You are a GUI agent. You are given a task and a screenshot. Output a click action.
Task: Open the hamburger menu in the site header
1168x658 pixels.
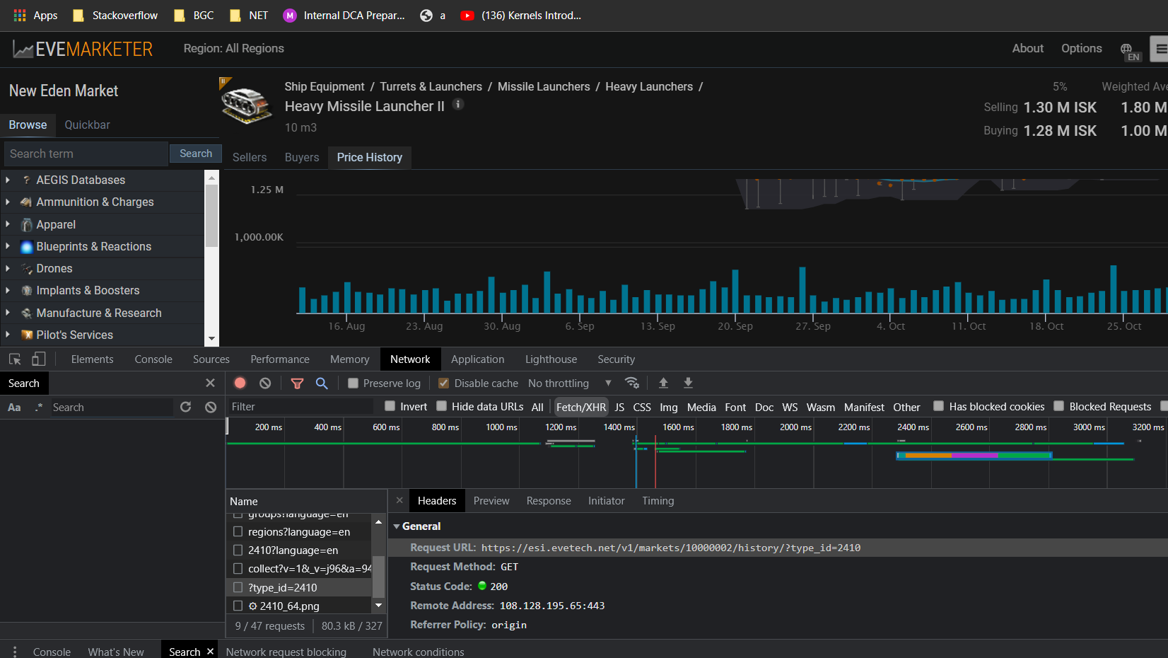(x=1161, y=49)
